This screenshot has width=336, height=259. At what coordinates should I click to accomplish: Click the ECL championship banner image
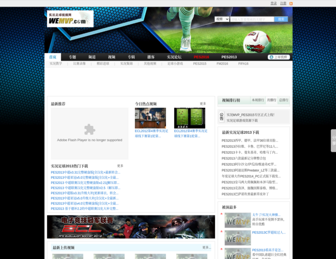[131, 227]
